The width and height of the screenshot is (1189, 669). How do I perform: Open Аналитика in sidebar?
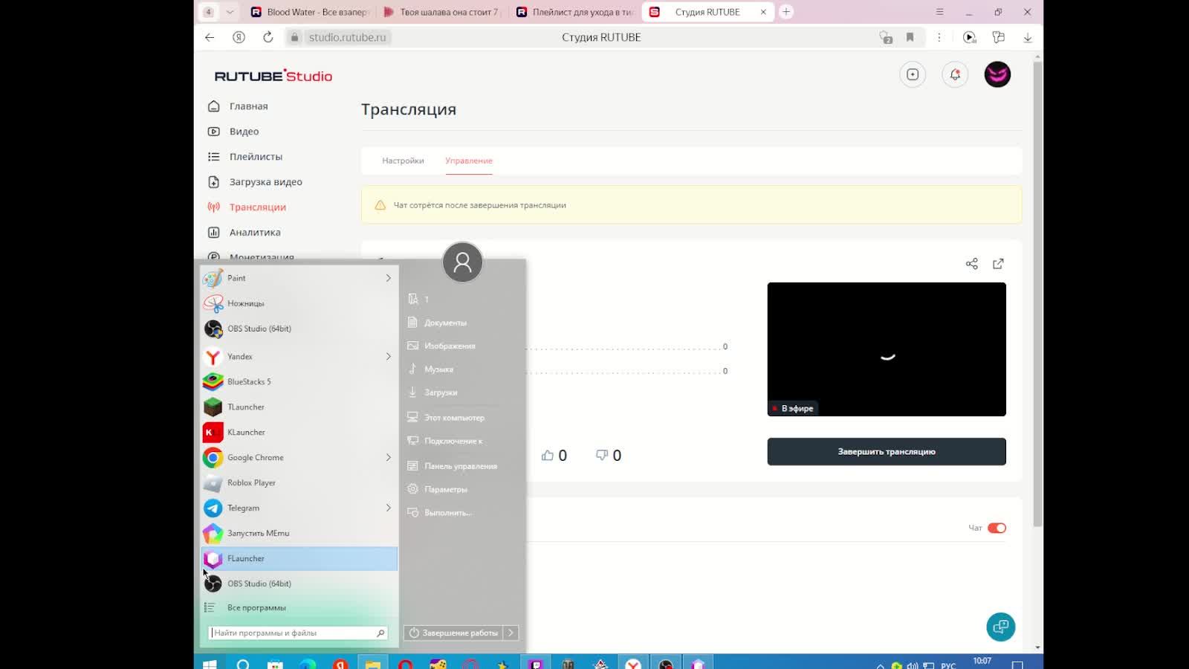tap(255, 233)
